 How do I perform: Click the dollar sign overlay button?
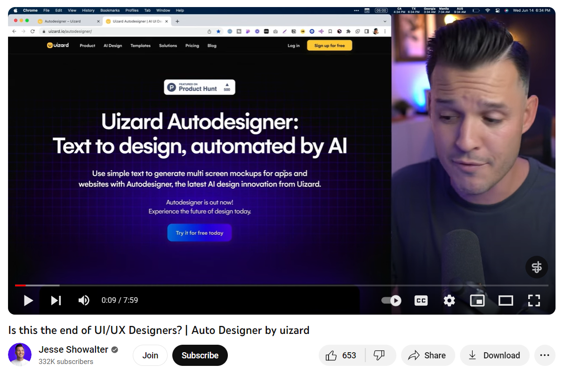tap(537, 267)
